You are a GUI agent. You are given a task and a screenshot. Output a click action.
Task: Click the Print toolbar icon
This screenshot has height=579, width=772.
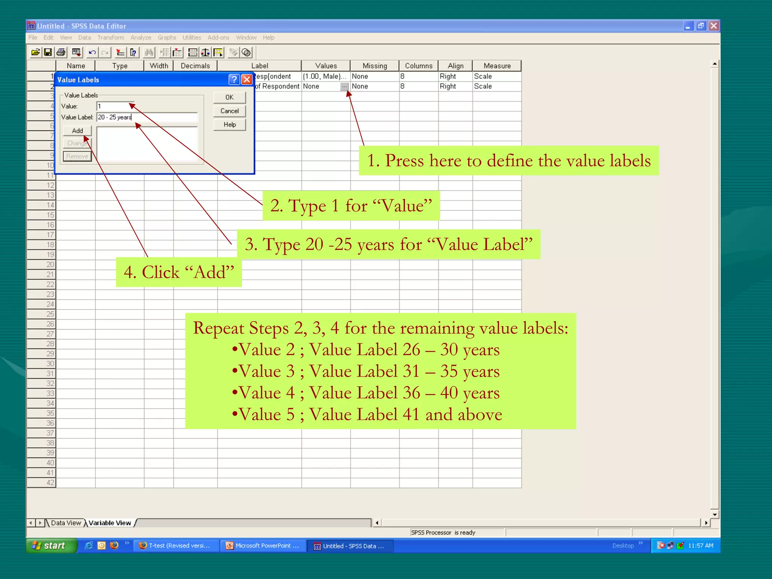point(61,52)
